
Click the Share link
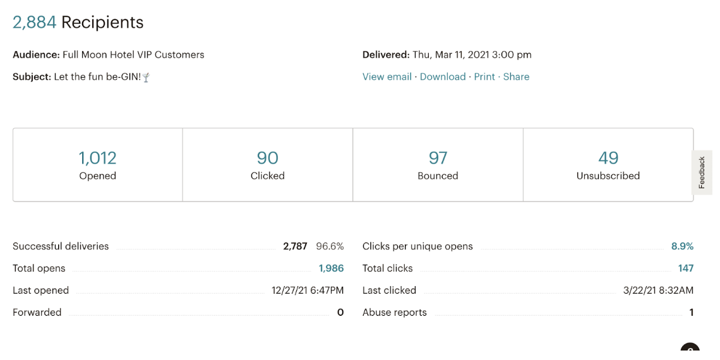pos(516,77)
